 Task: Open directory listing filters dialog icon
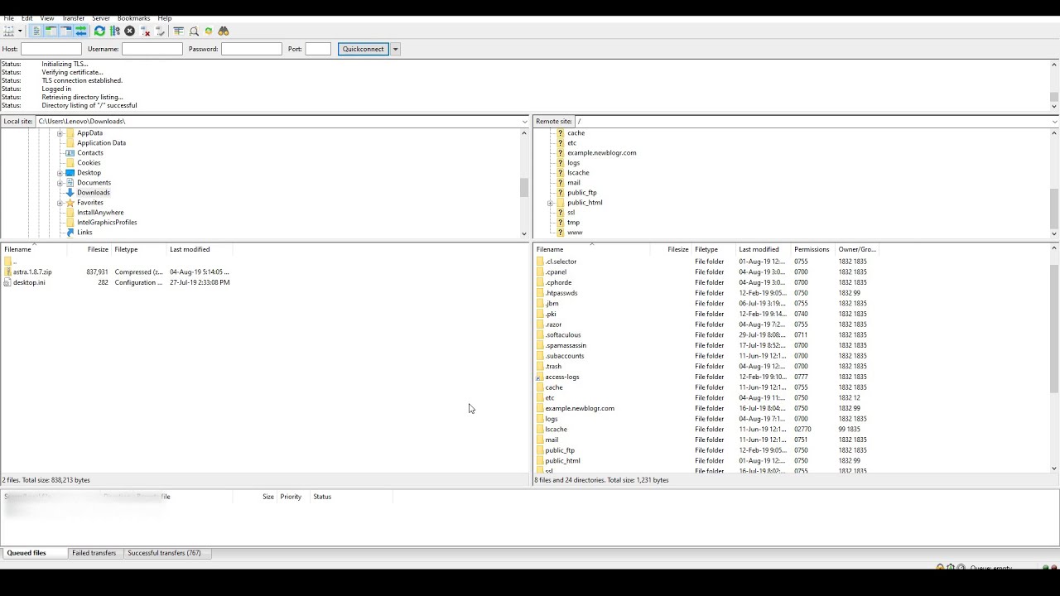(x=179, y=31)
